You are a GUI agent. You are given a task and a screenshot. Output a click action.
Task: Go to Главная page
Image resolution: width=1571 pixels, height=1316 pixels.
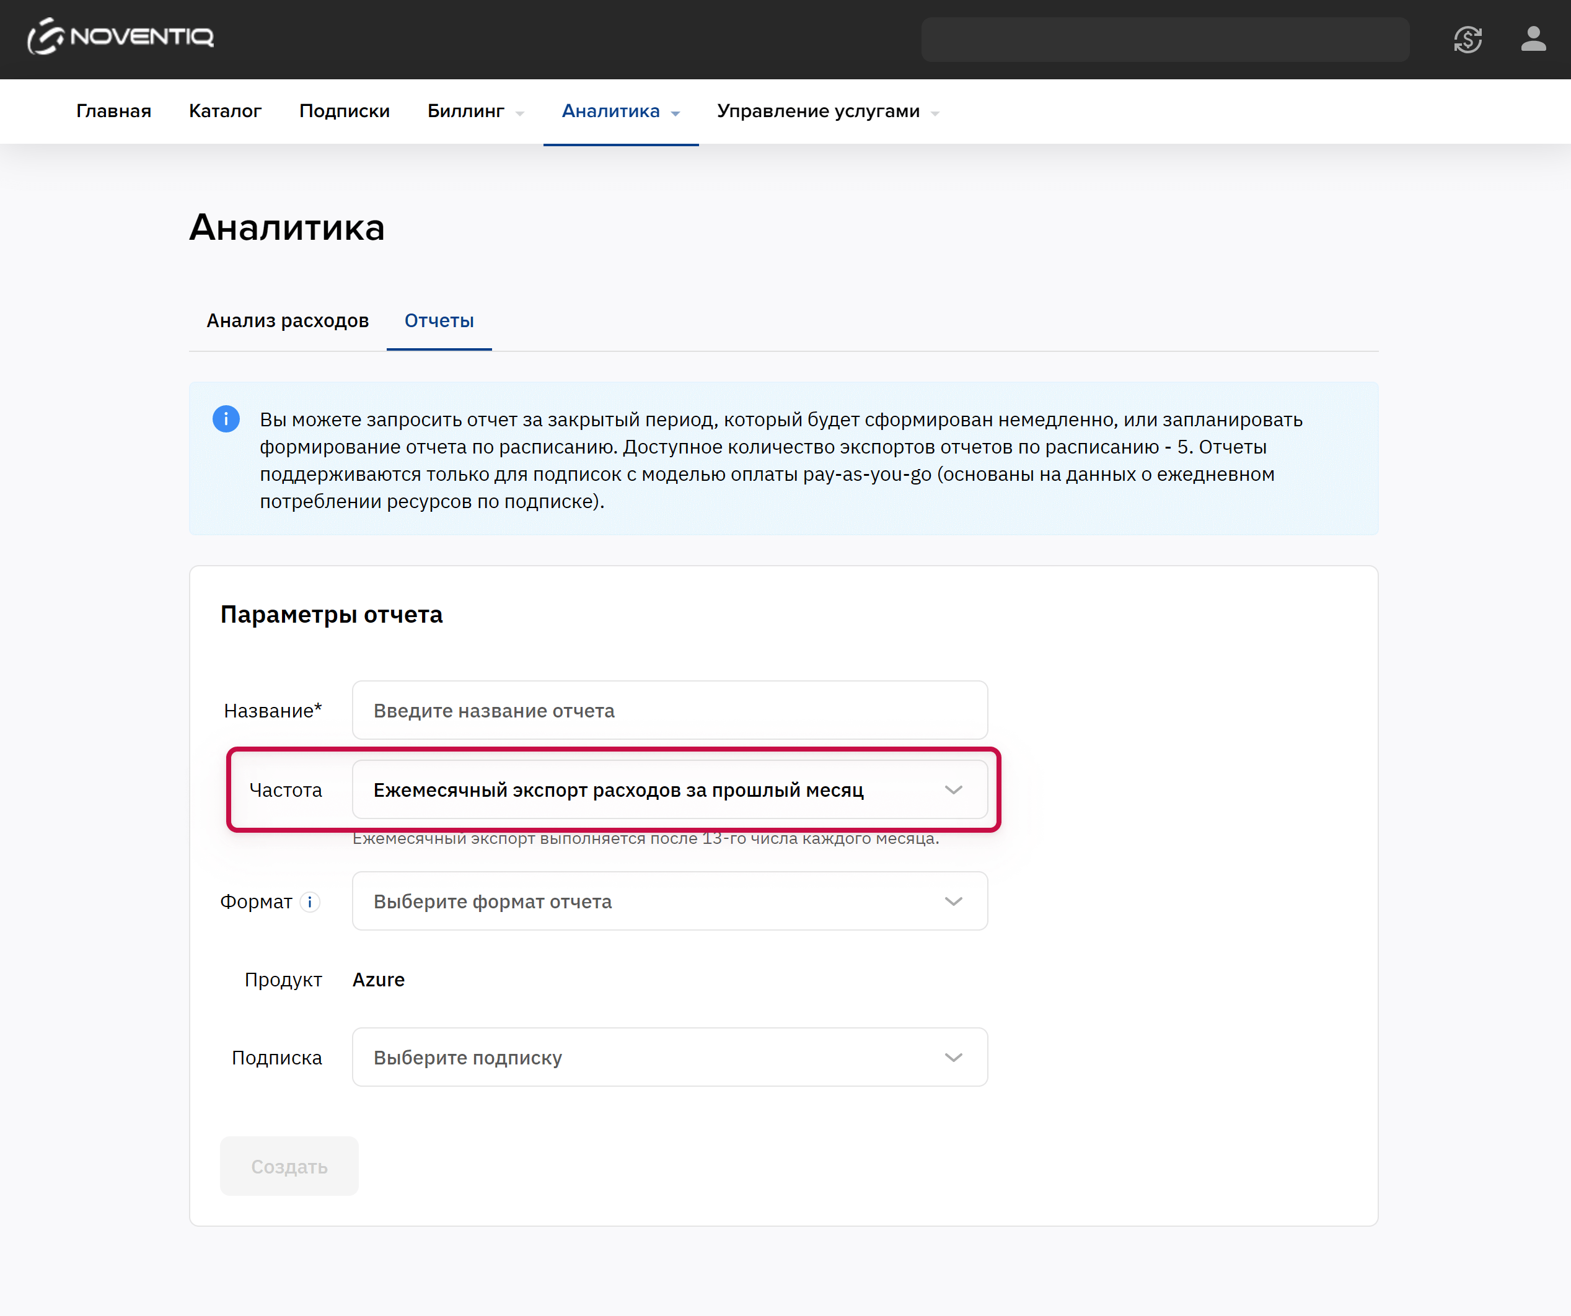[x=113, y=112]
